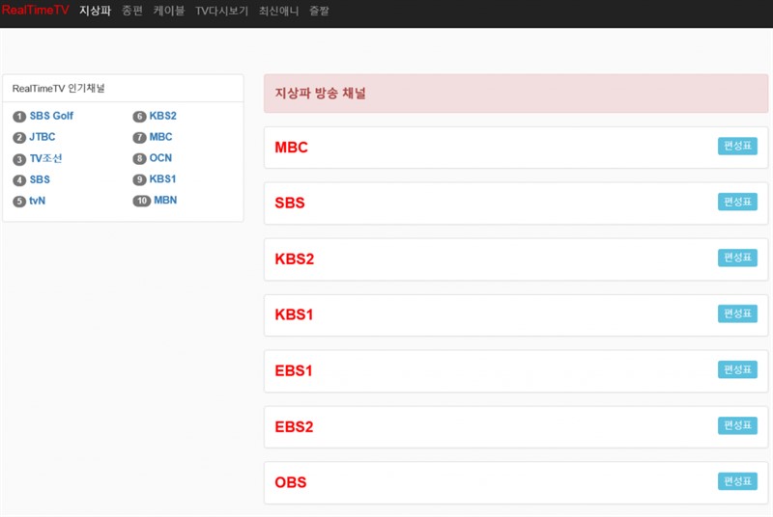Go to the 최신애니 menu item
The height and width of the screenshot is (517, 773).
(278, 11)
